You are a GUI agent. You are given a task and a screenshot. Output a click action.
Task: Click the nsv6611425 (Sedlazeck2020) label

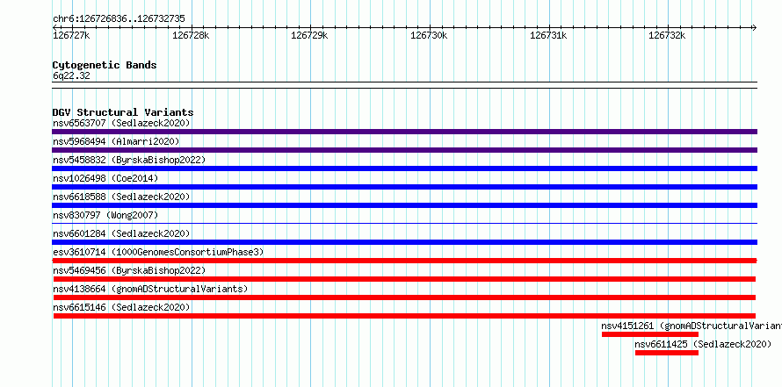tap(703, 344)
